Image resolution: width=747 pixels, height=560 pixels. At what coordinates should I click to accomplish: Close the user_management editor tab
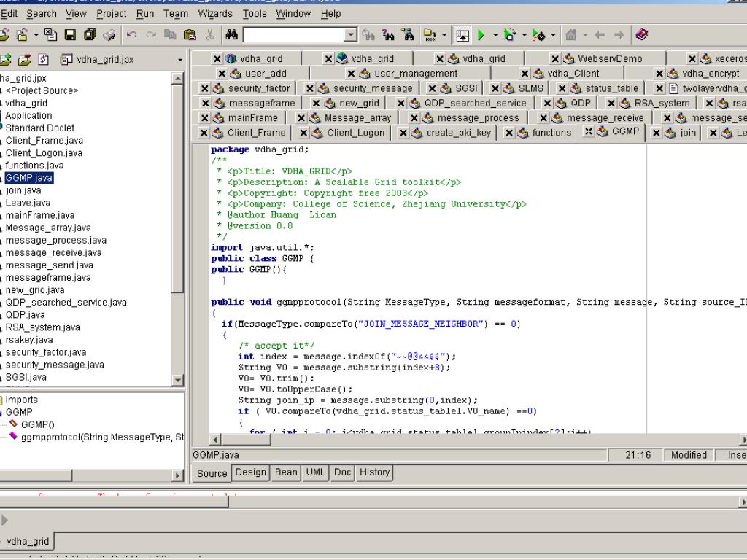[x=352, y=74]
